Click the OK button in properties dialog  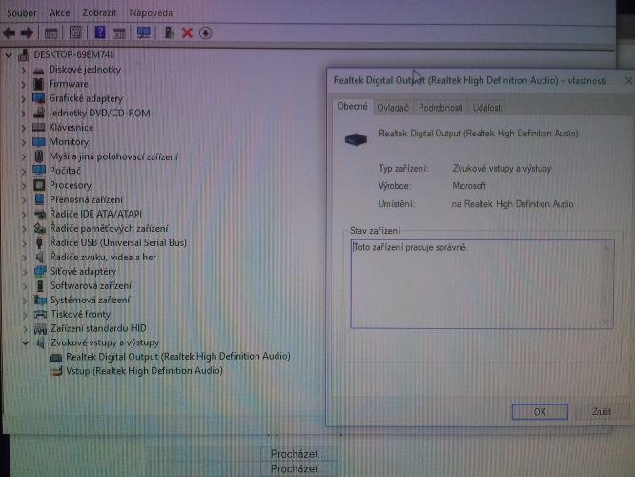(x=540, y=412)
